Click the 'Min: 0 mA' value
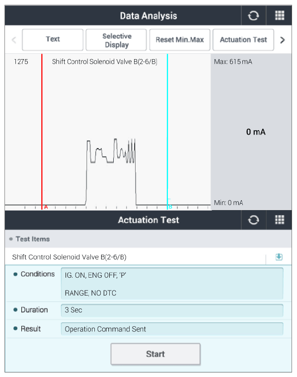This screenshot has width=297, height=377. (228, 203)
